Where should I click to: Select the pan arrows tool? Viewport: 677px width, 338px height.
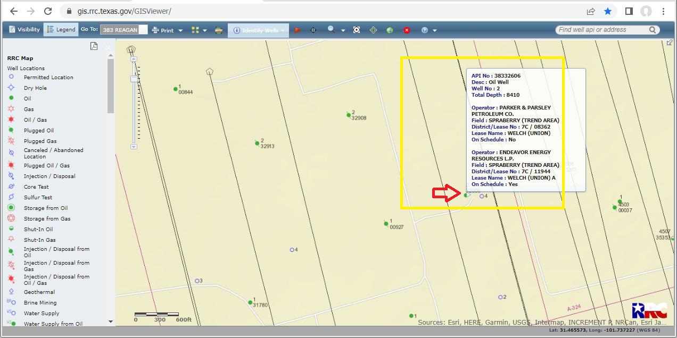(373, 30)
